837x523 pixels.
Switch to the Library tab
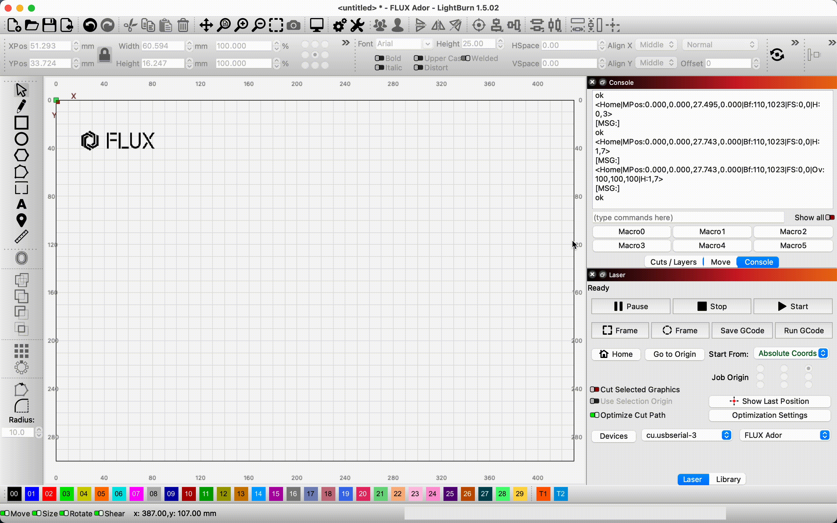(728, 479)
